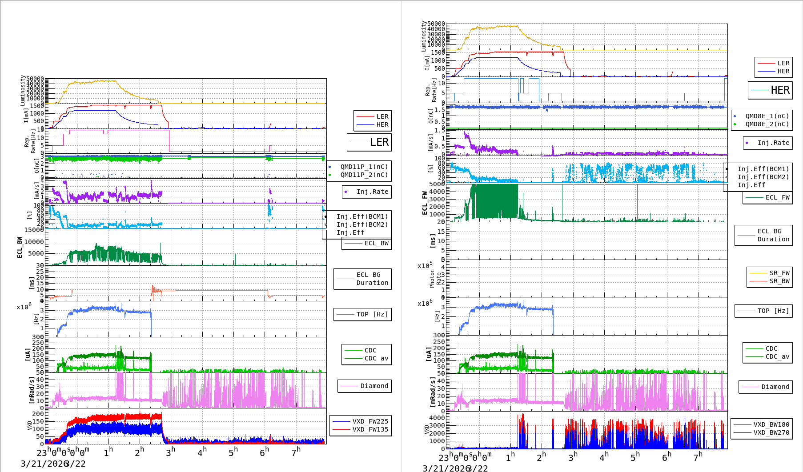Click the green QMD11P_2(nC) legend marker
This screenshot has height=472, width=803.
pos(329,175)
